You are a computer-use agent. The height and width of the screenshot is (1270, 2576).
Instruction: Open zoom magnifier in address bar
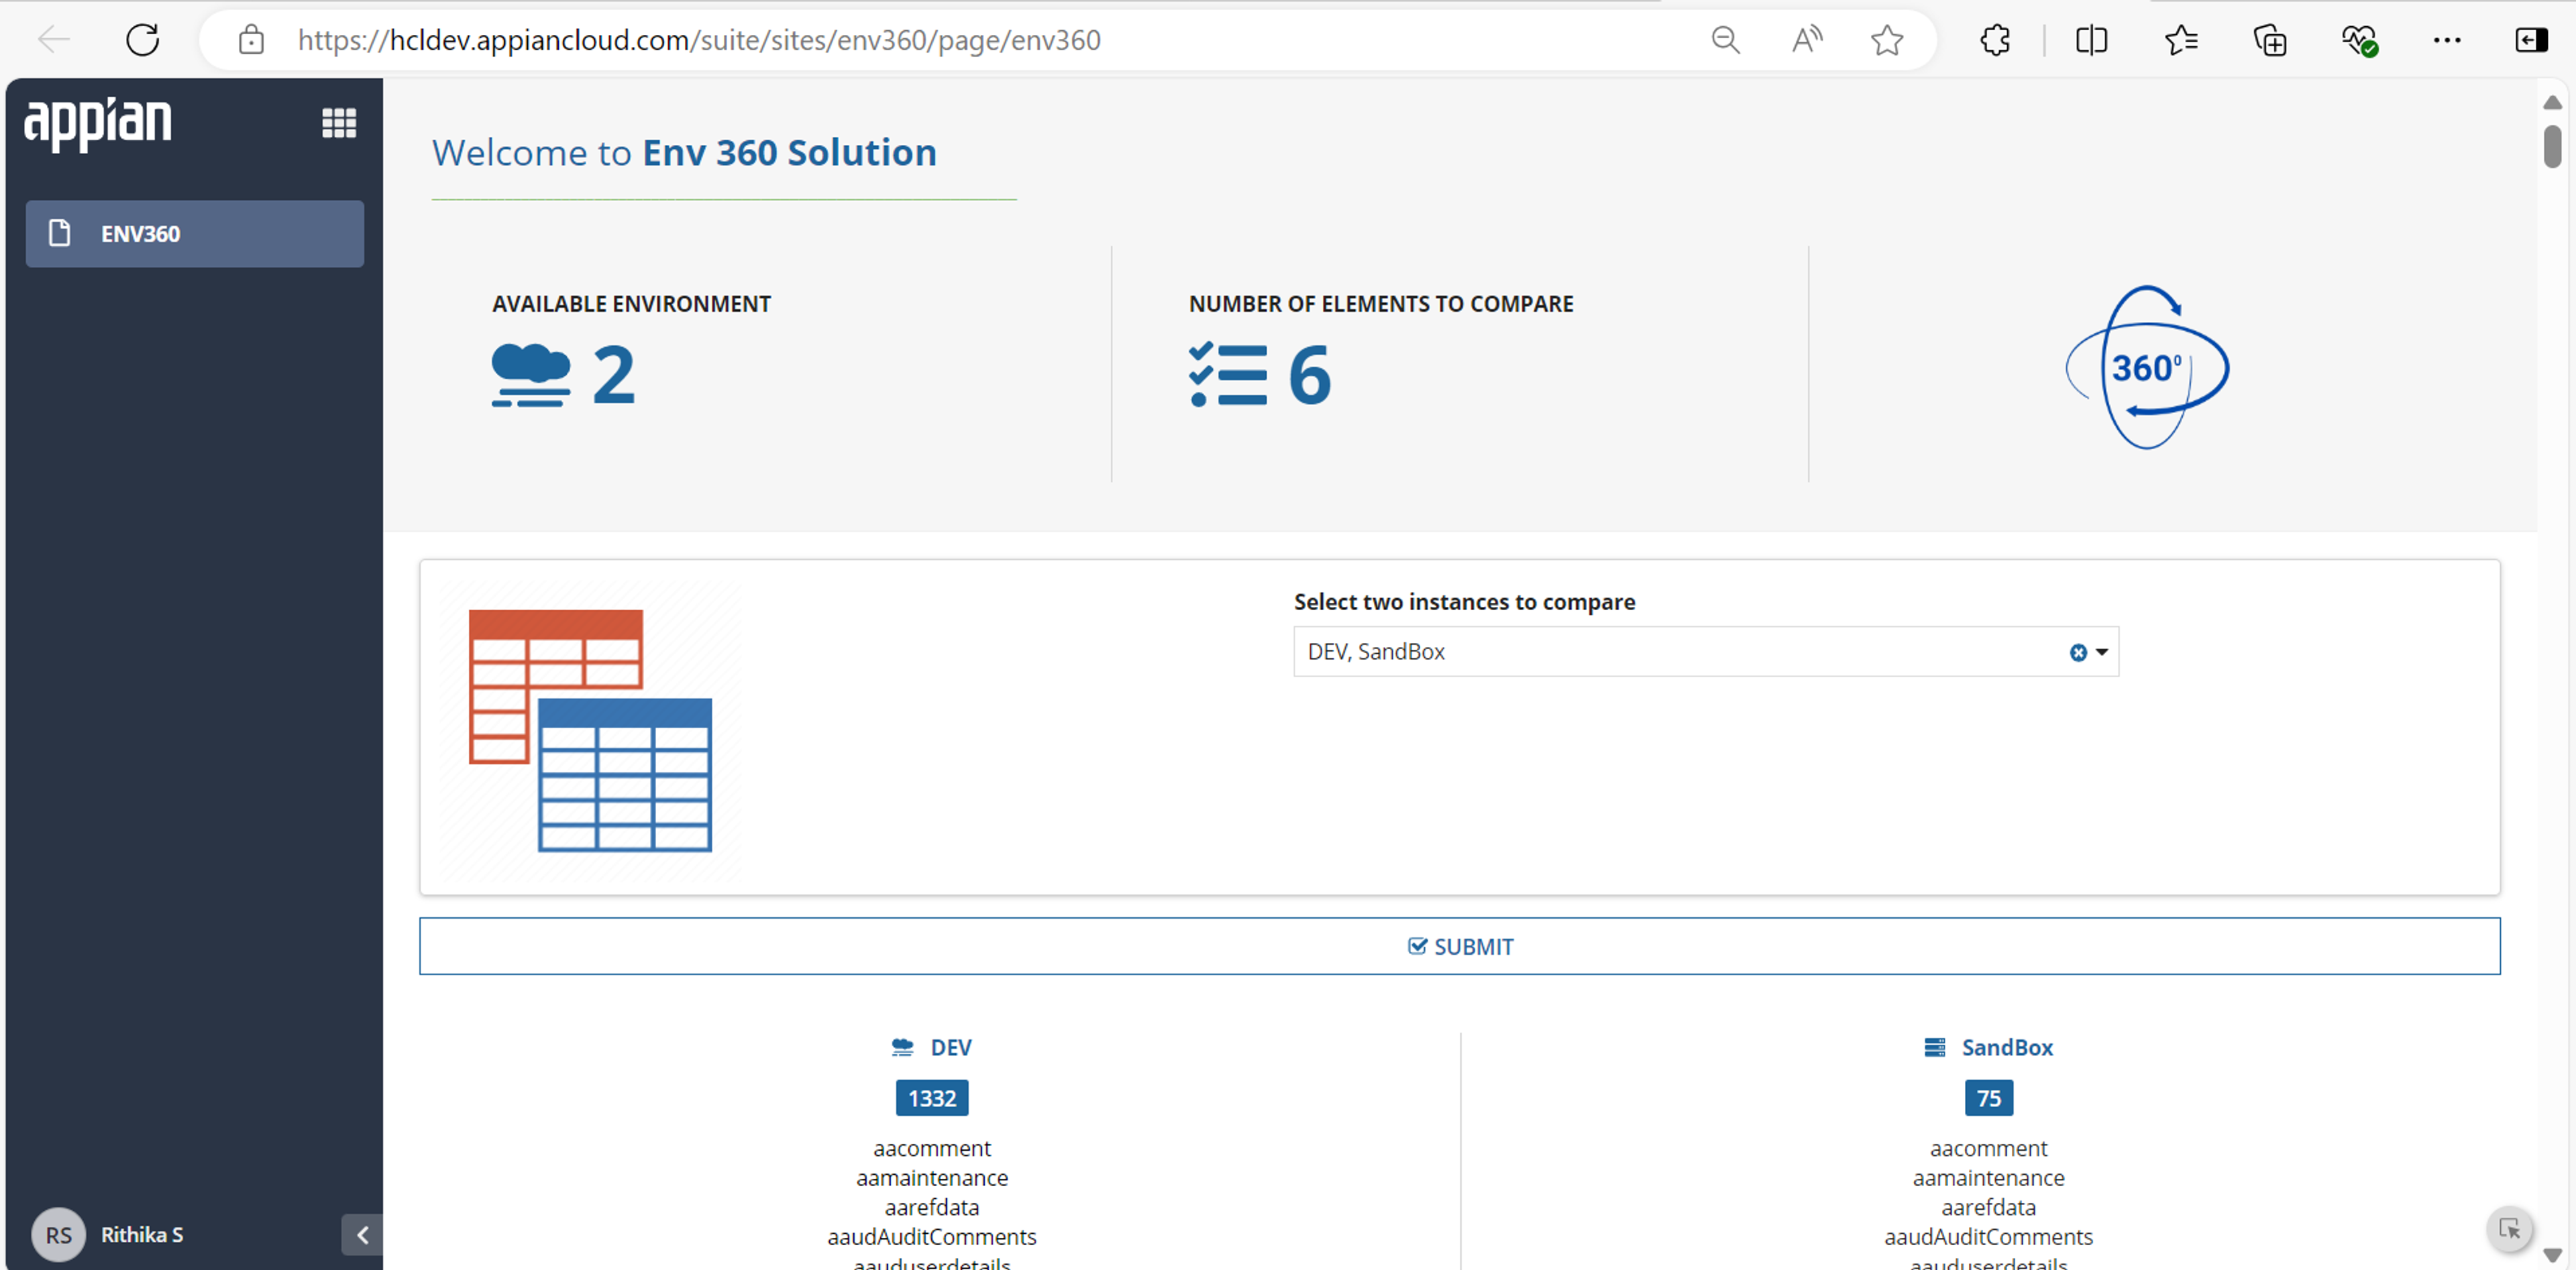coord(1726,40)
